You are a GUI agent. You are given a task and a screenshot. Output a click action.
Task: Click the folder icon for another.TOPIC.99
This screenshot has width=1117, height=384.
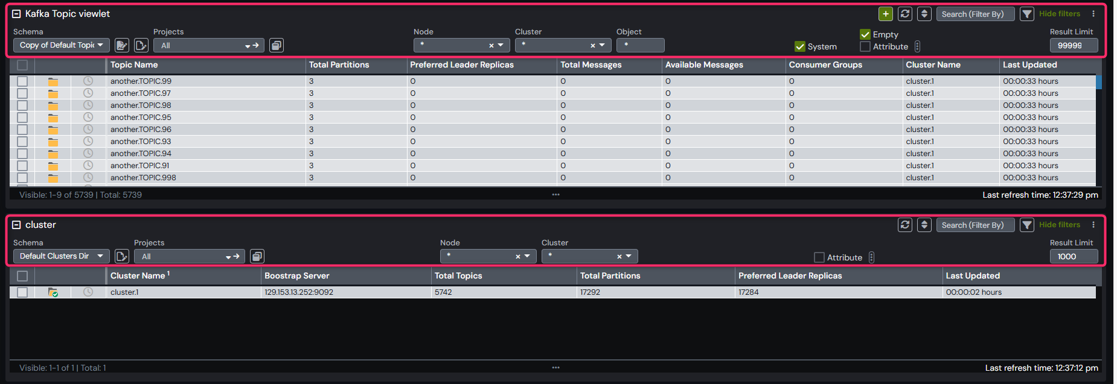pyautogui.click(x=53, y=81)
